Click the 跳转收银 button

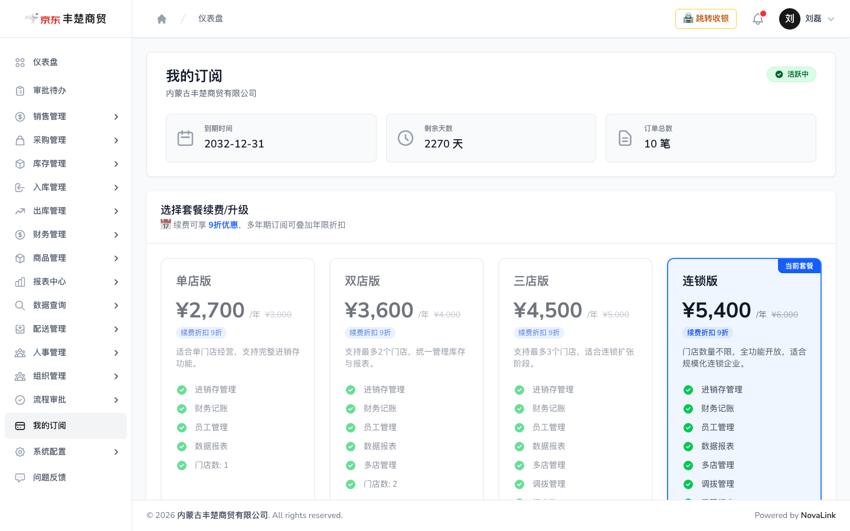(x=706, y=19)
